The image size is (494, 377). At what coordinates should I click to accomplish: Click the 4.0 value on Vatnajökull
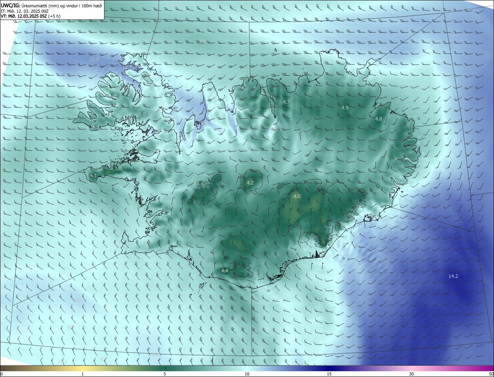(296, 197)
